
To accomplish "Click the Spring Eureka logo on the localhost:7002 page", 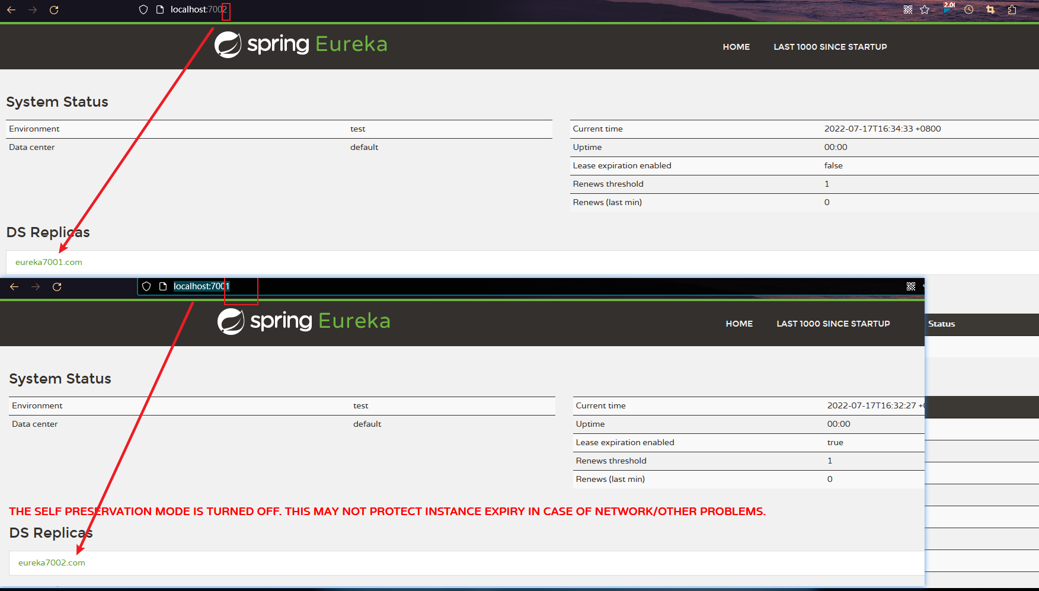I will click(x=300, y=44).
